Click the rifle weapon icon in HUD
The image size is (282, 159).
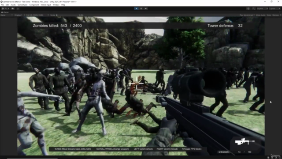(x=245, y=141)
